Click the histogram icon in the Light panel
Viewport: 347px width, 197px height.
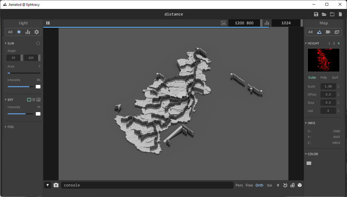[28, 32]
